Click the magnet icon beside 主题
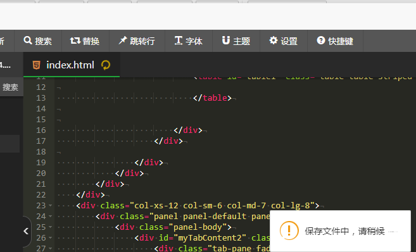 point(226,41)
